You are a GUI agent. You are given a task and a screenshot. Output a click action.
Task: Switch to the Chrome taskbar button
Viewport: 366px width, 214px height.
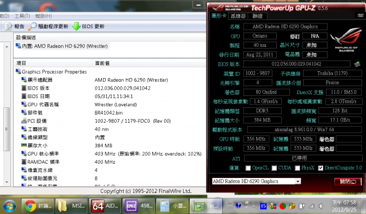click(38, 206)
